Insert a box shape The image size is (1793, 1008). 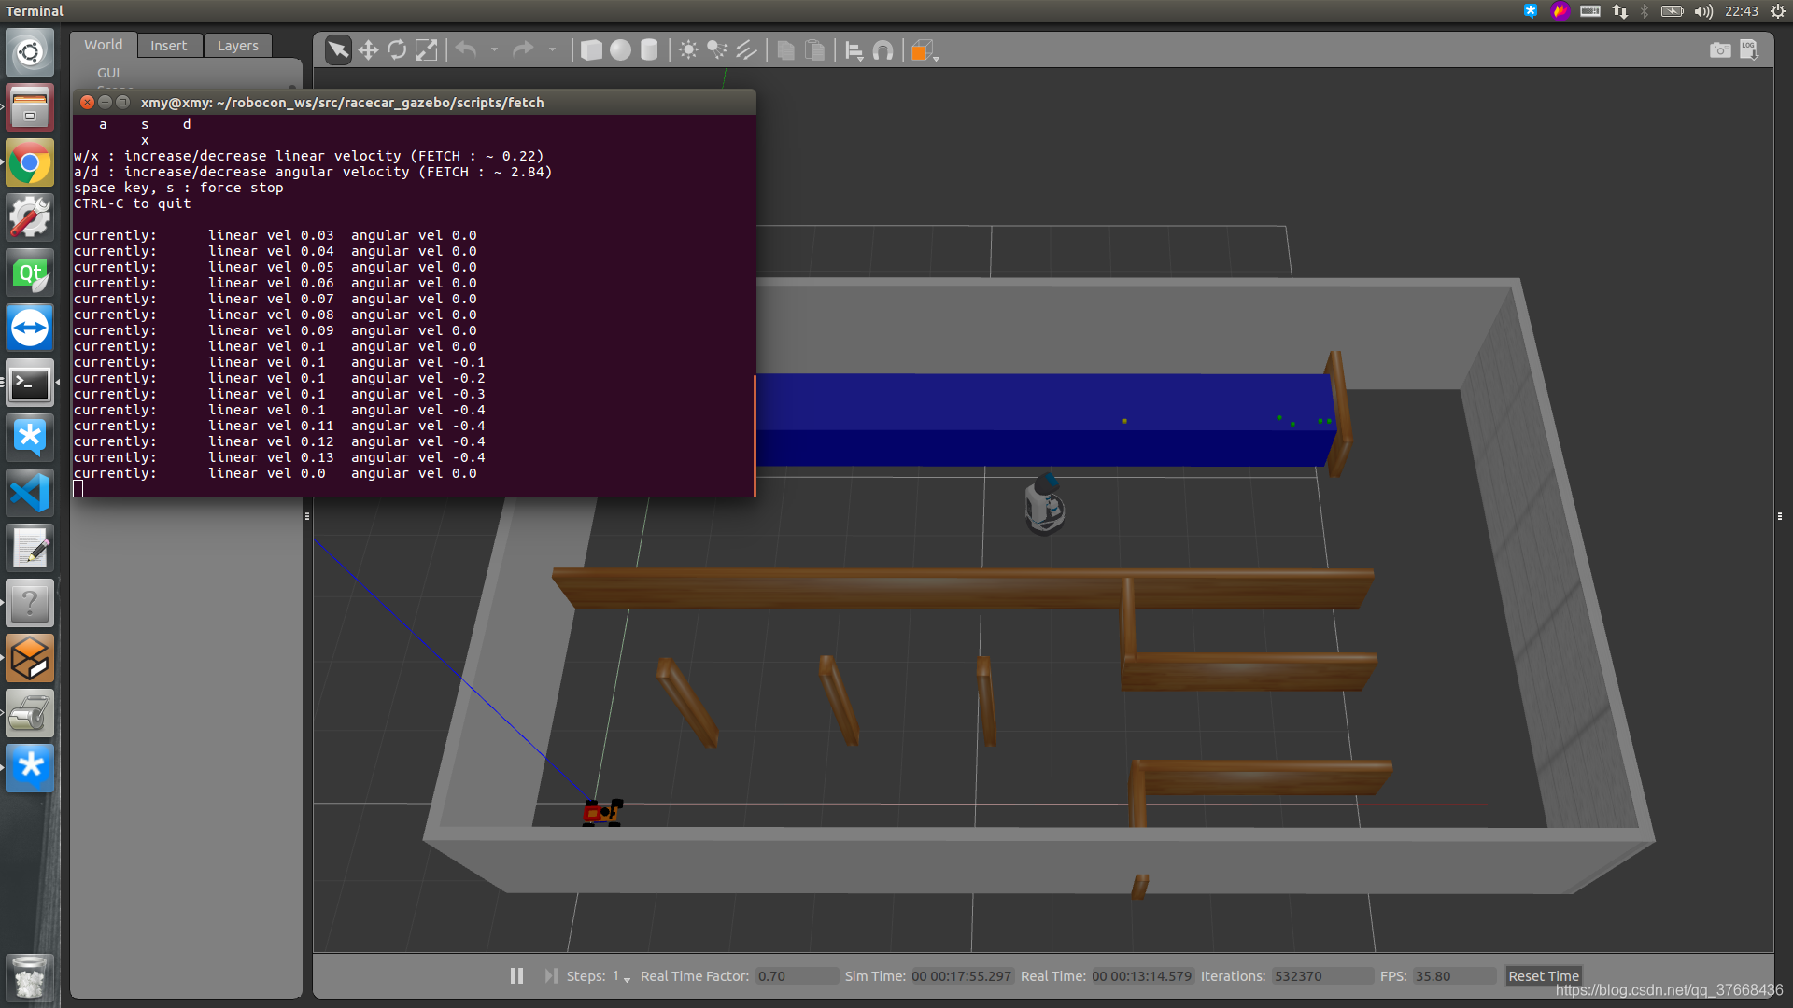pyautogui.click(x=591, y=50)
